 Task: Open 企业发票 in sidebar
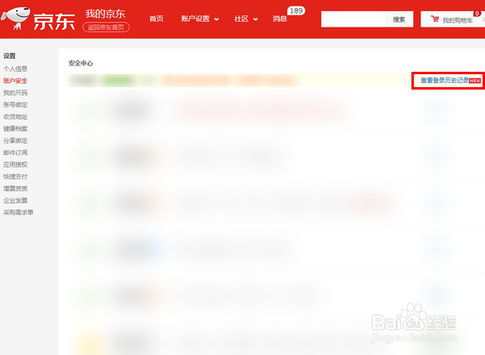(x=15, y=200)
